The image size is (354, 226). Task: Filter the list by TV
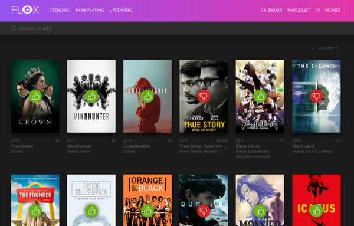pos(317,10)
